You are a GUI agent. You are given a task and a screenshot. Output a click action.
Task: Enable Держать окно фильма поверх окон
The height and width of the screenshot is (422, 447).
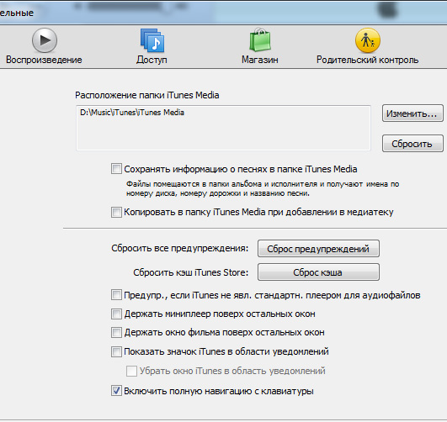coord(116,333)
